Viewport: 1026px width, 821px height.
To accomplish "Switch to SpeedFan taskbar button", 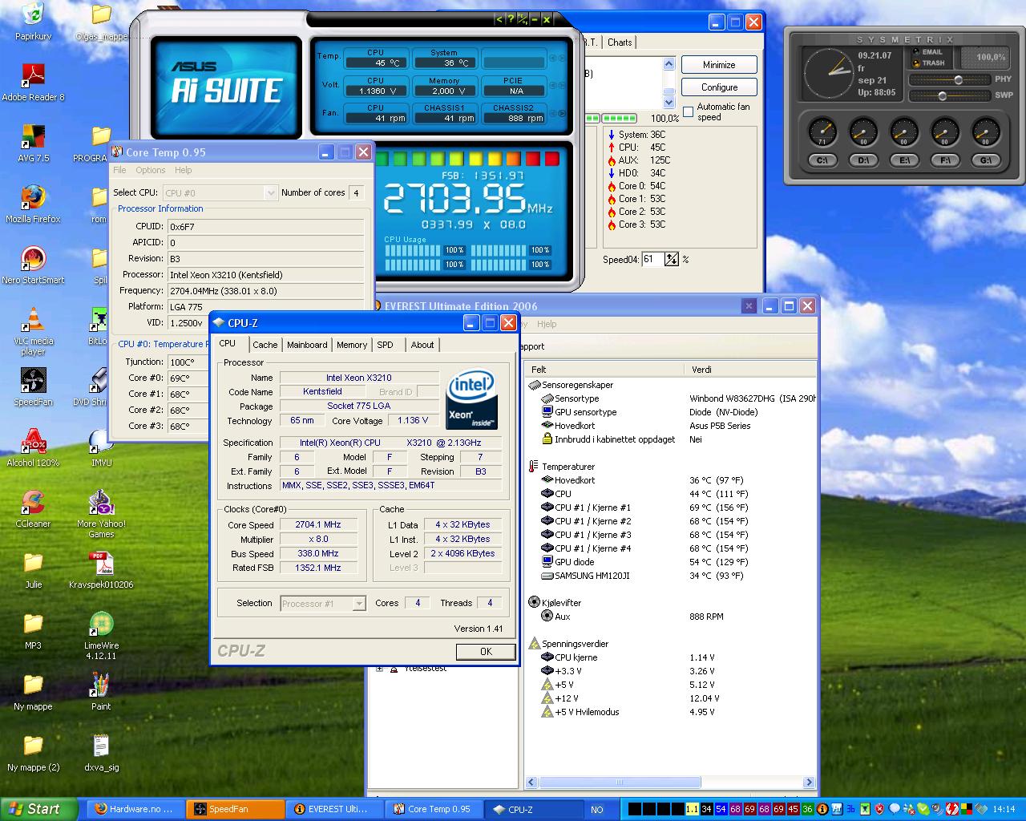I will pos(234,809).
